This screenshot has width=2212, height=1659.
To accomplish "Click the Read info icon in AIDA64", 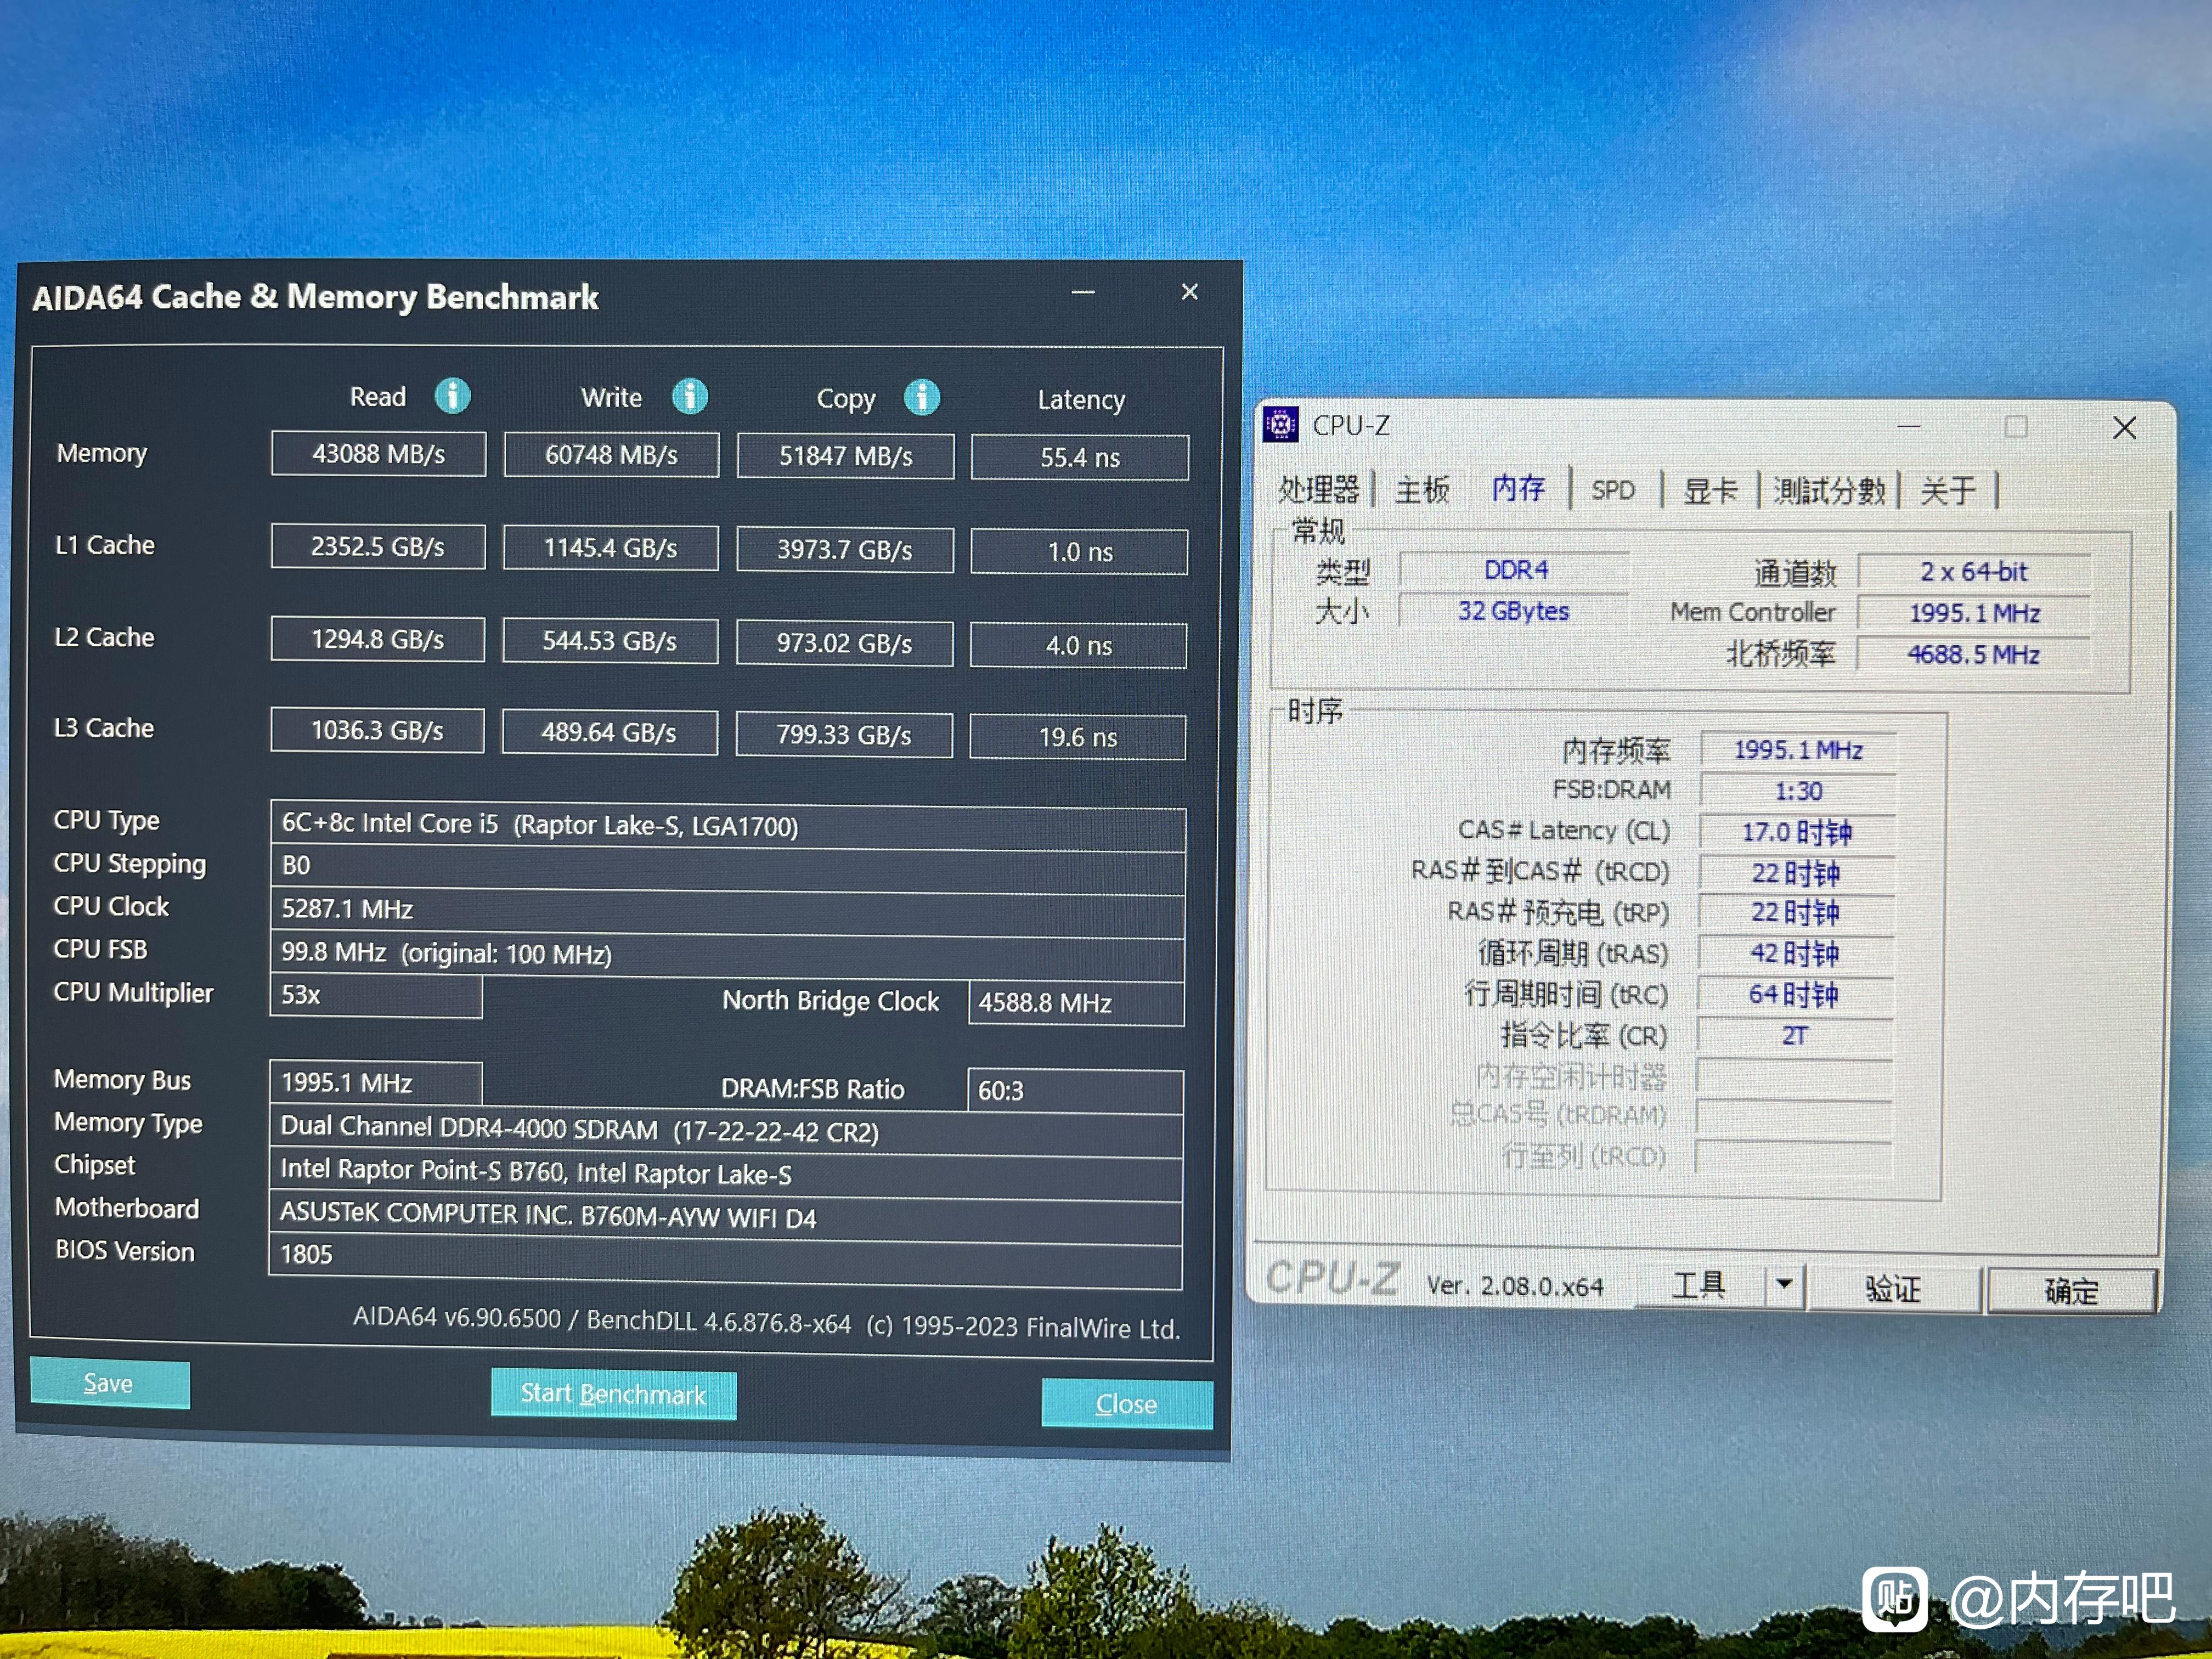I will 452,396.
